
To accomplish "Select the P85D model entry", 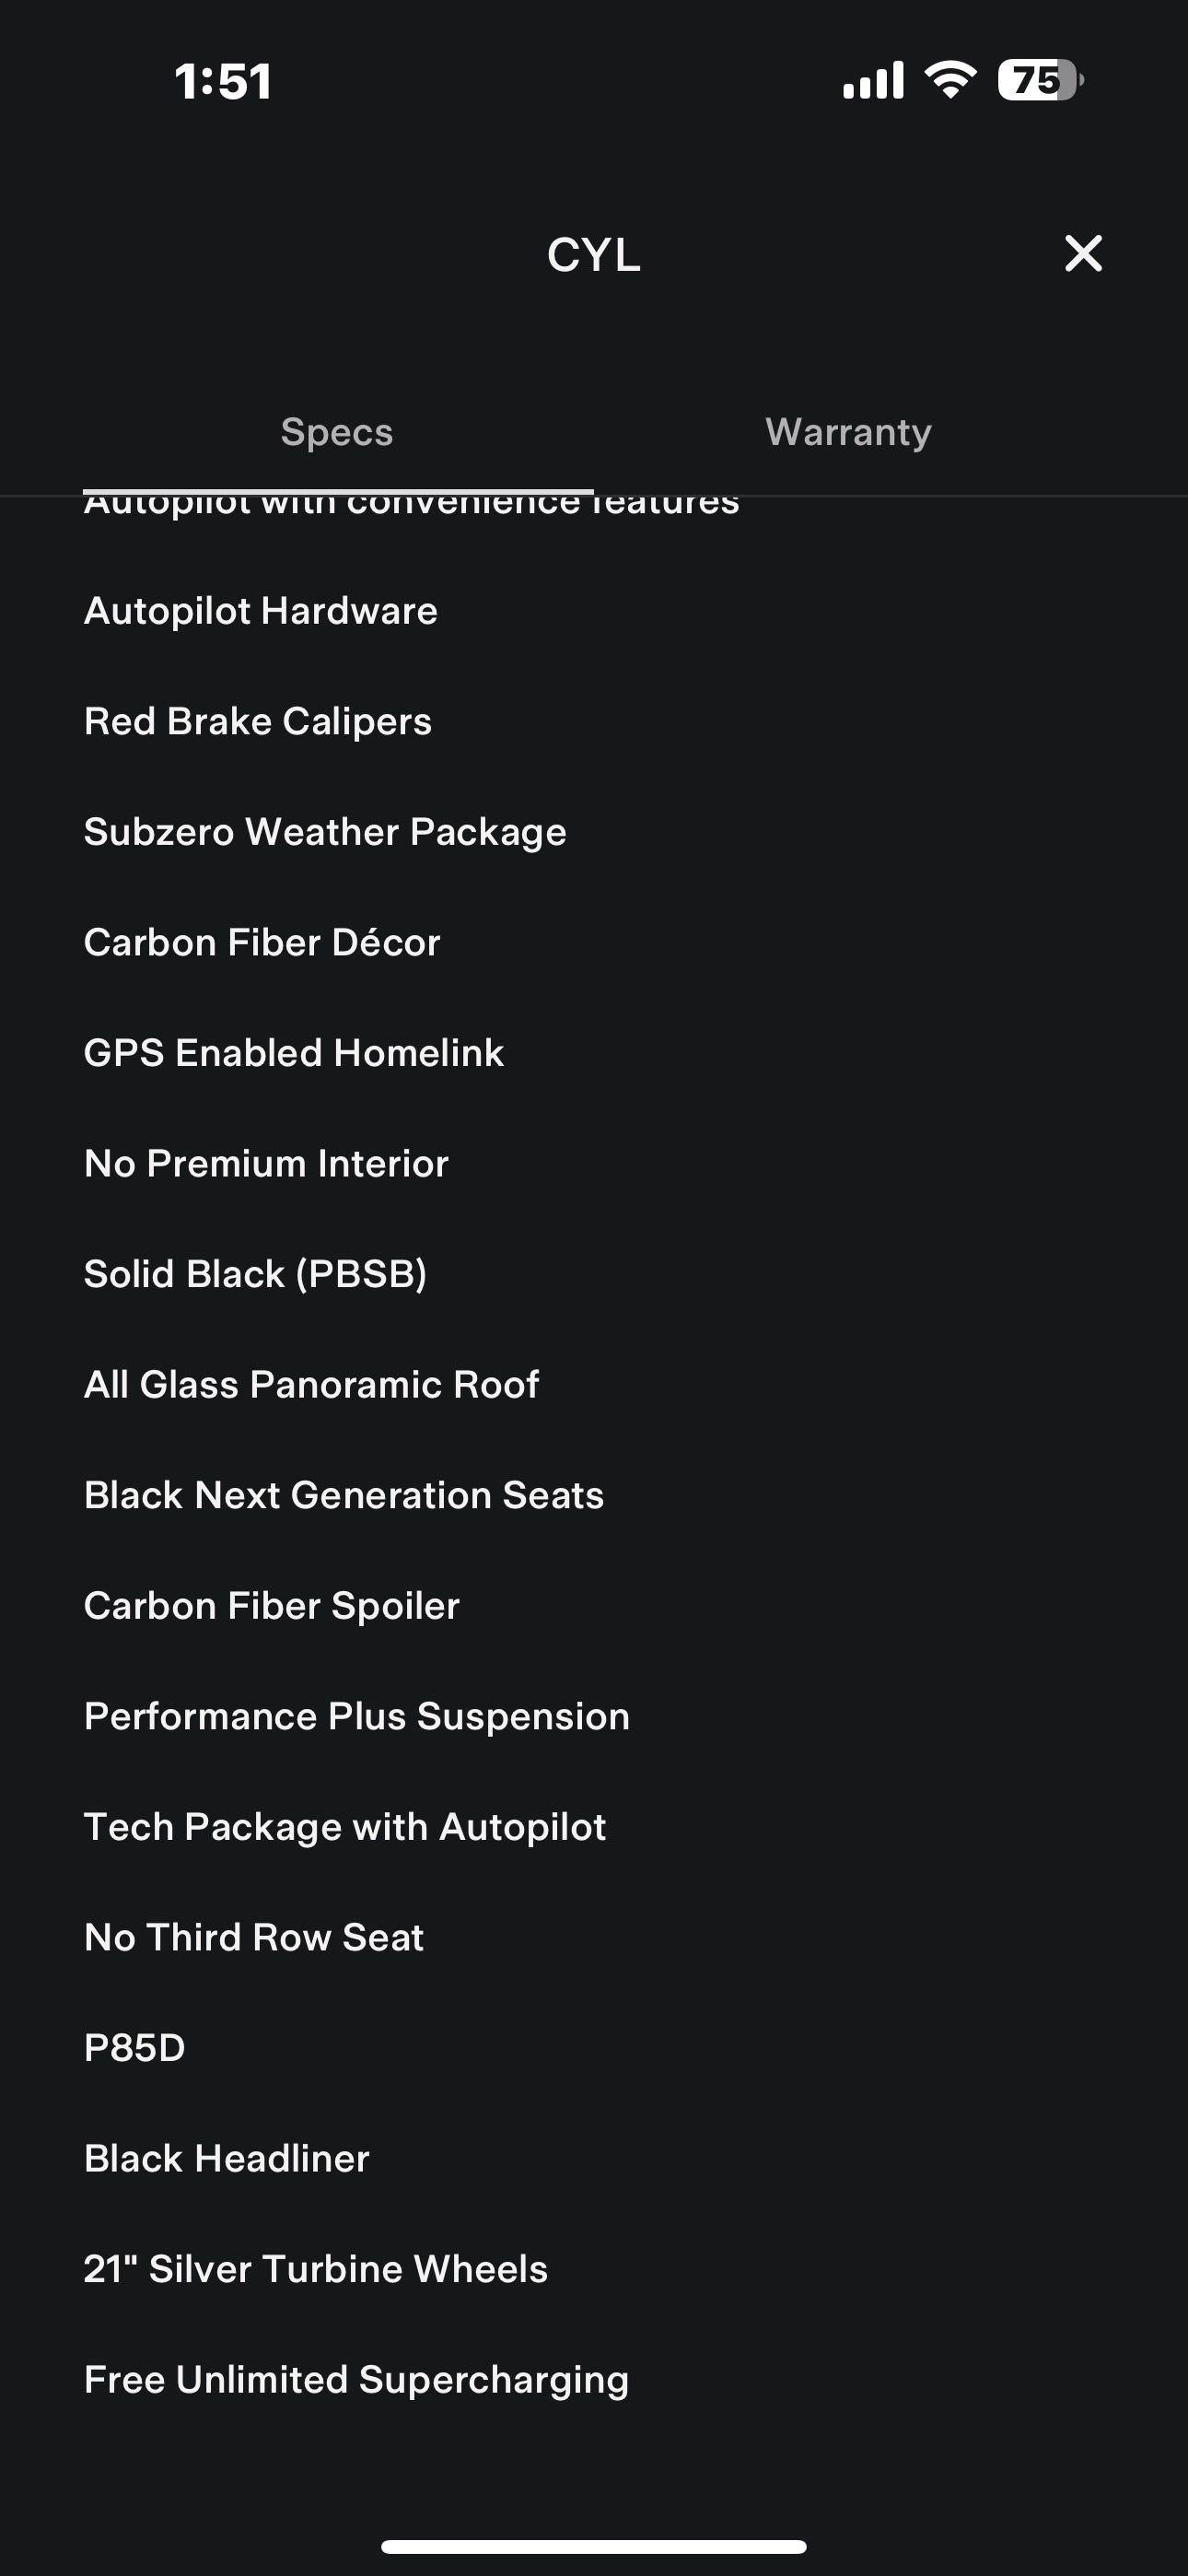I will click(x=135, y=2048).
